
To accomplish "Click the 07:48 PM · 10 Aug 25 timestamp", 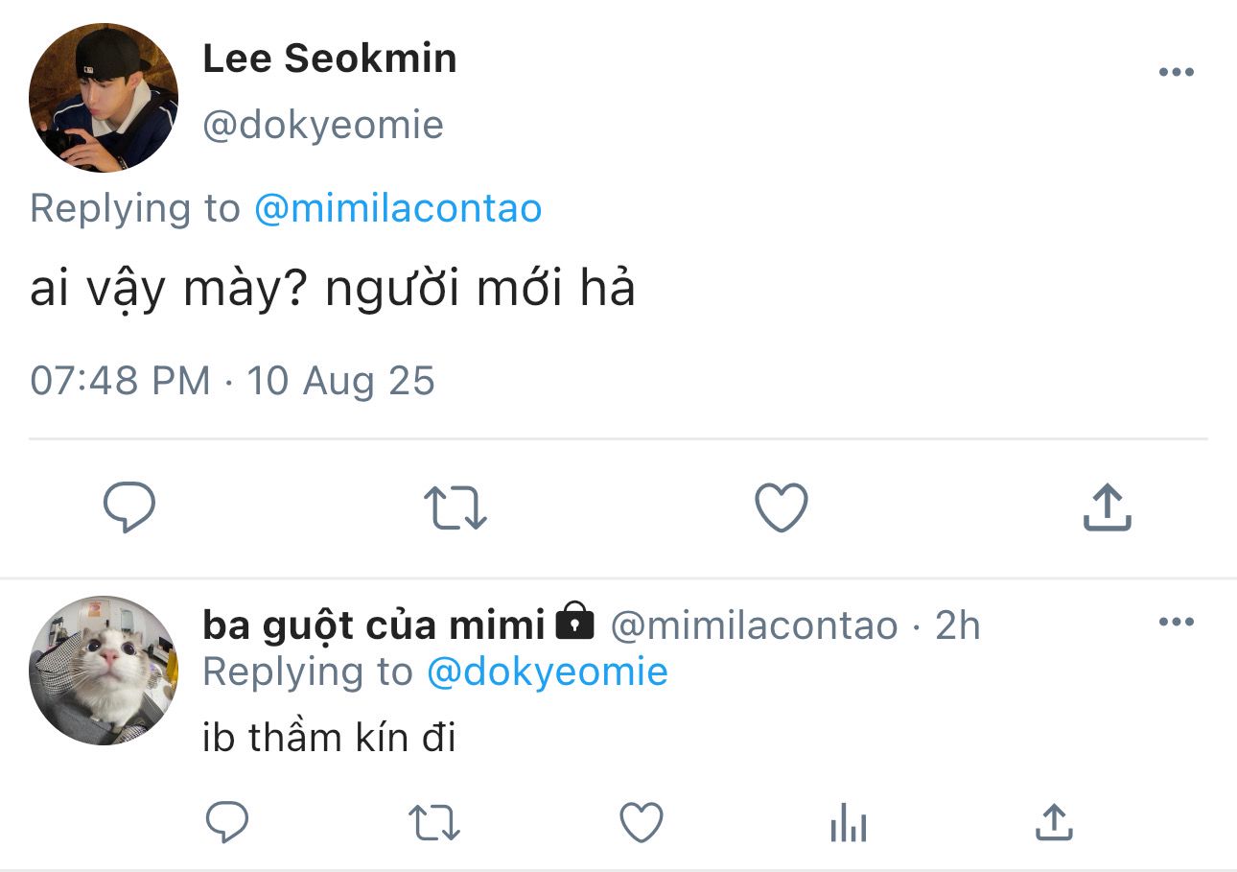I will coord(232,381).
